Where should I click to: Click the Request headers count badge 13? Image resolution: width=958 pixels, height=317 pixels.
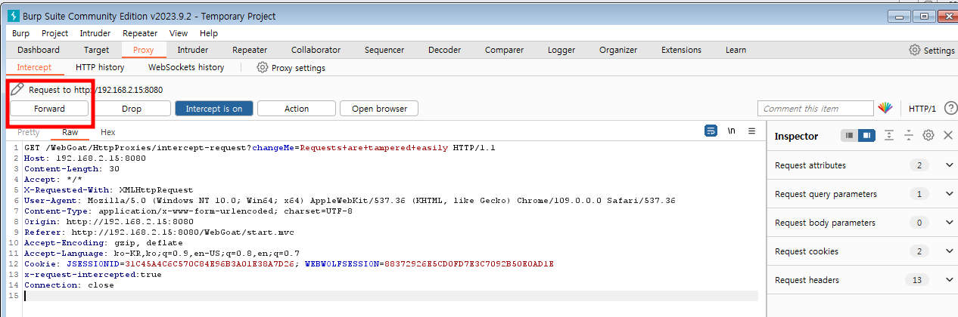(x=917, y=280)
